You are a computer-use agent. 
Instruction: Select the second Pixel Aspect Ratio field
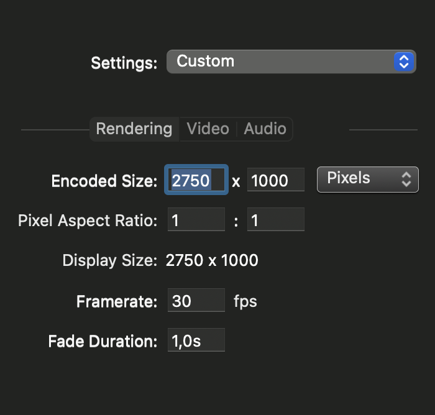coord(276,219)
